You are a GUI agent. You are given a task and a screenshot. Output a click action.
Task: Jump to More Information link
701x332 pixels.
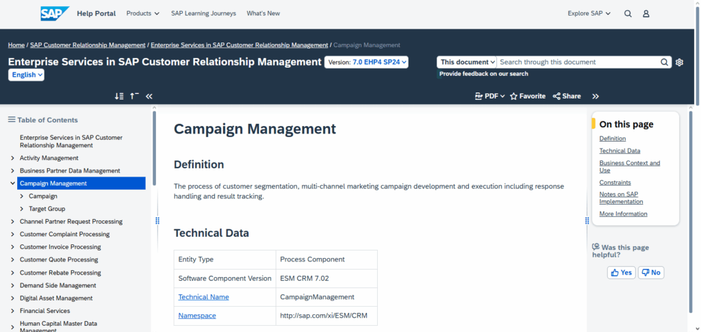pyautogui.click(x=623, y=214)
